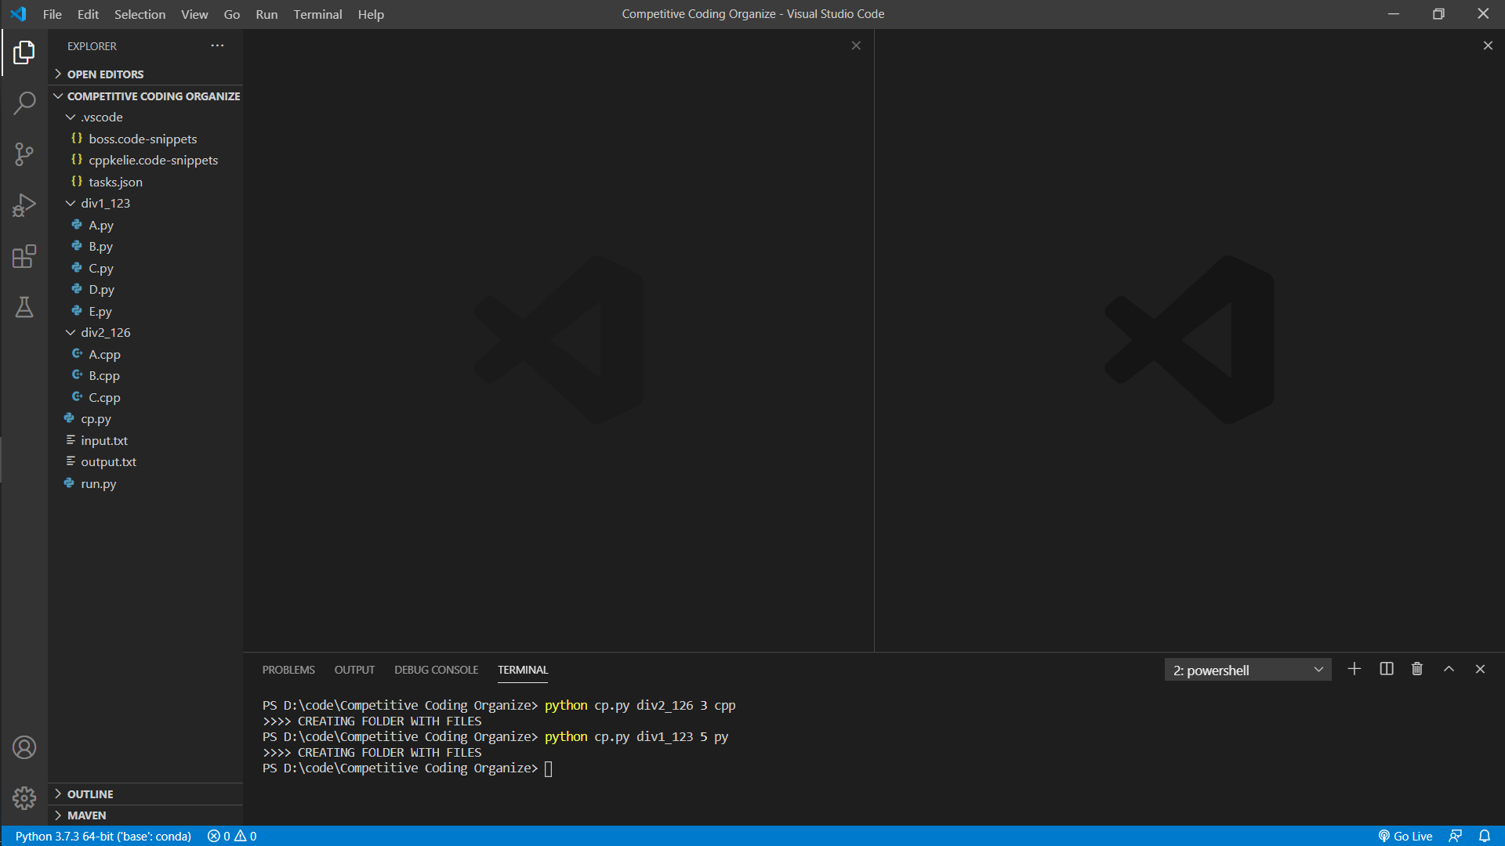Open output.txt file
Screen dimensions: 1505x846
coord(146,461)
